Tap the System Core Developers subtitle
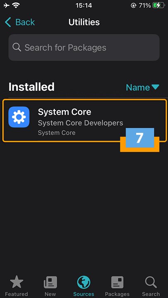Image resolution: width=168 pixels, height=298 pixels. 80,123
